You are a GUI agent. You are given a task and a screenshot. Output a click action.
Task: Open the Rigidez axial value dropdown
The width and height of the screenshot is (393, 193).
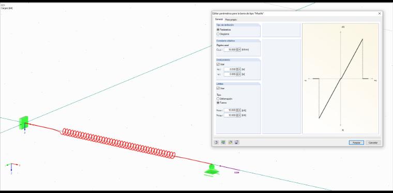click(x=239, y=50)
